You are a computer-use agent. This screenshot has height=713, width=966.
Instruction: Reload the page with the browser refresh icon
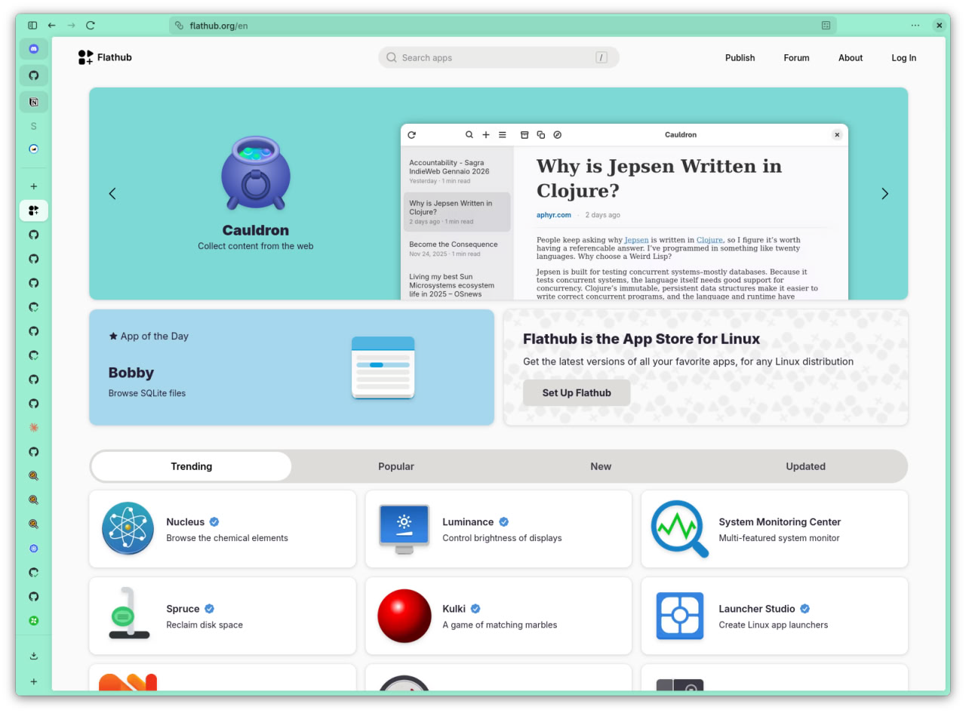pos(91,25)
